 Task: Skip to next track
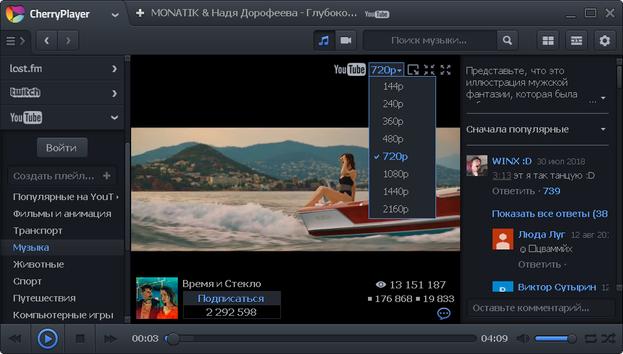[x=110, y=339]
